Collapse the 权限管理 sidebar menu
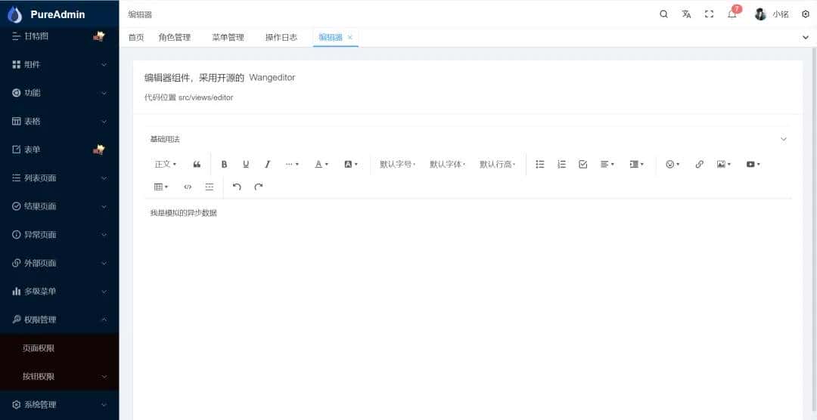Viewport: 817px width, 420px height. [60, 320]
